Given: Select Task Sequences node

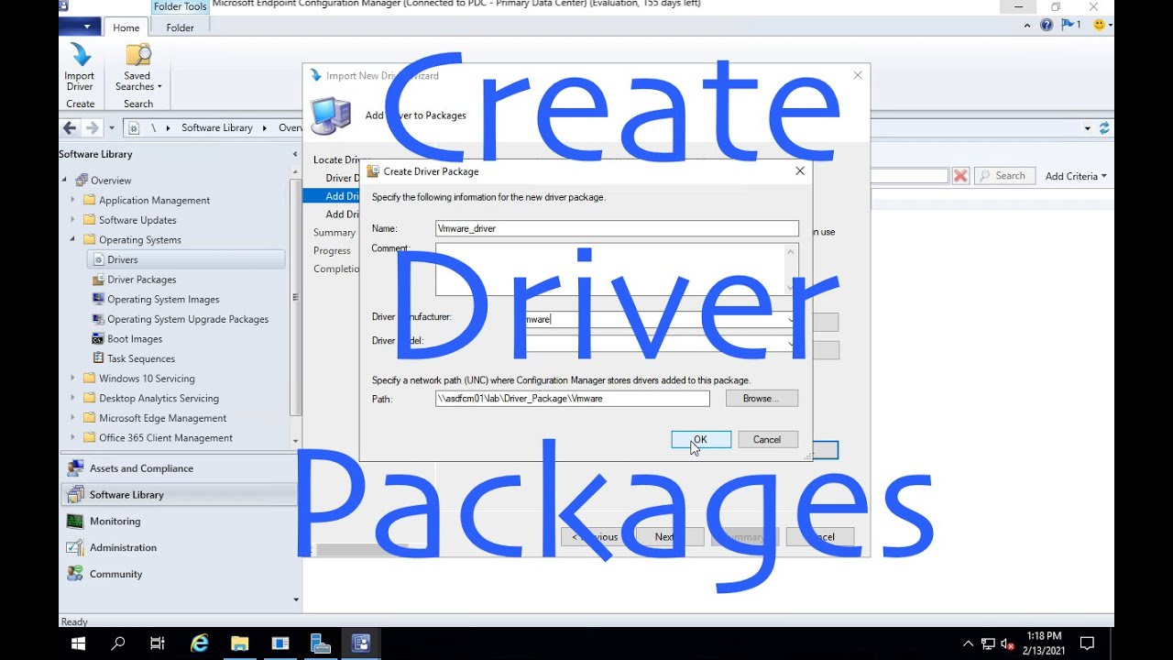Looking at the screenshot, I should click(140, 358).
